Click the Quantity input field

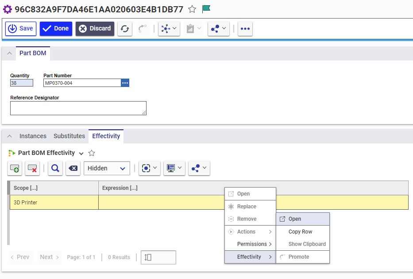click(22, 83)
